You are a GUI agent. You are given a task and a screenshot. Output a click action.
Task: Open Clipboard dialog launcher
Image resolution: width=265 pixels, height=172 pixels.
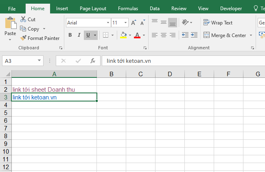[x=61, y=48]
